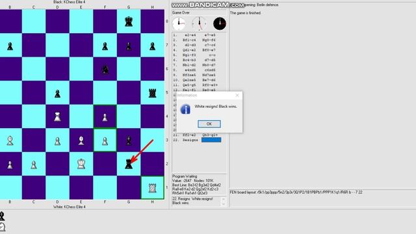Select move Kf2-e2 in move list
The height and width of the screenshot is (234, 416).
click(189, 135)
